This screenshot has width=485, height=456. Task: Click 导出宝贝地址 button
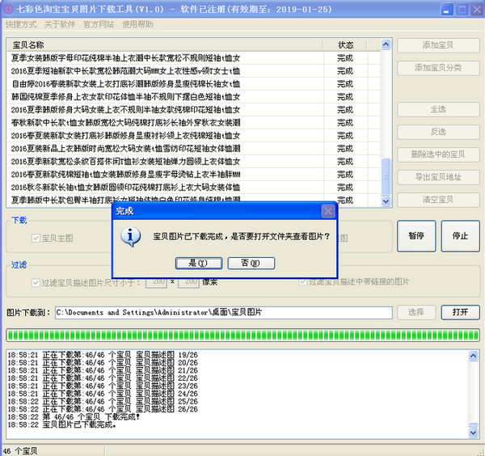438,177
